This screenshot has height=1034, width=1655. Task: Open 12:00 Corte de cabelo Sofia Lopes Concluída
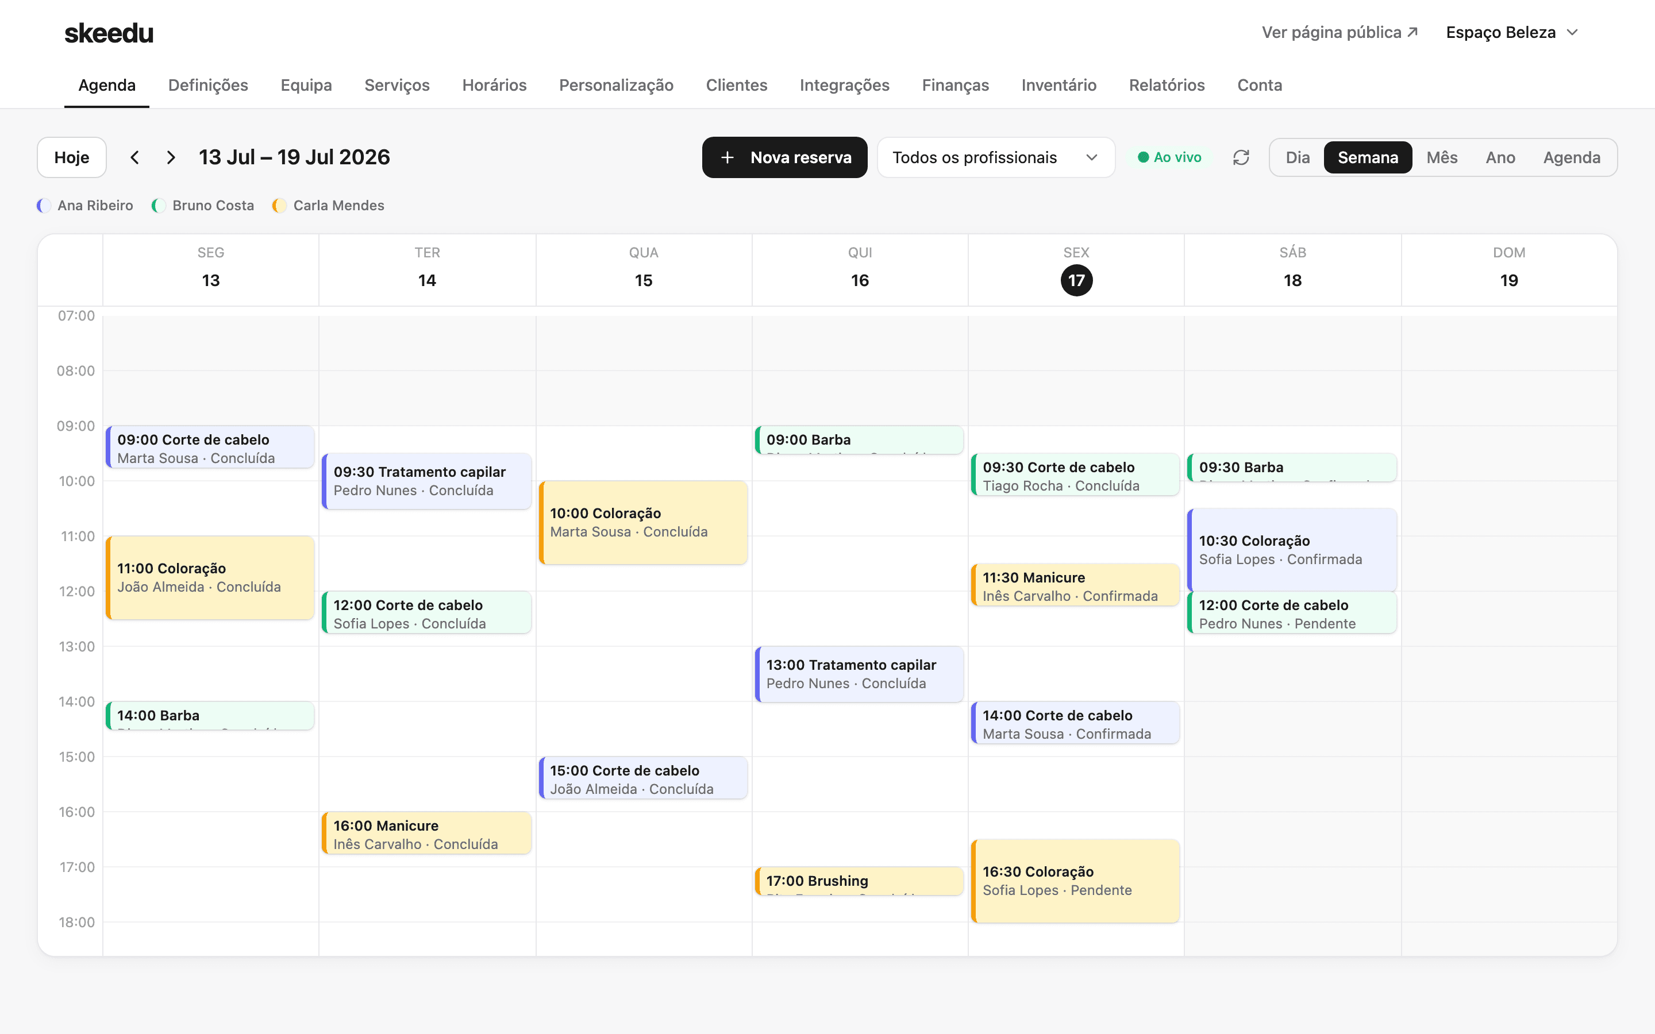tap(427, 613)
